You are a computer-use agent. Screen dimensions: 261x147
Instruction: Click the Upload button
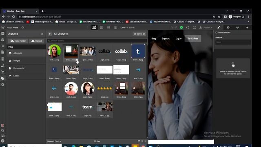(37, 41)
